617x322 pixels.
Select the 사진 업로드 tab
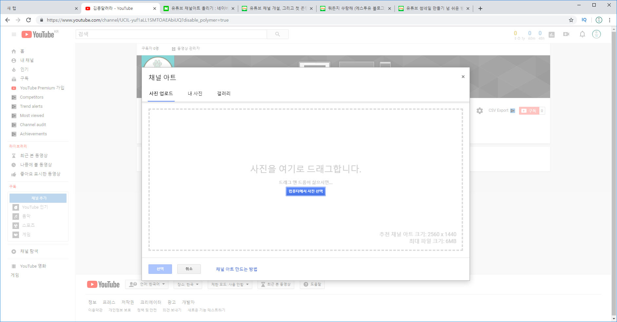click(x=161, y=94)
